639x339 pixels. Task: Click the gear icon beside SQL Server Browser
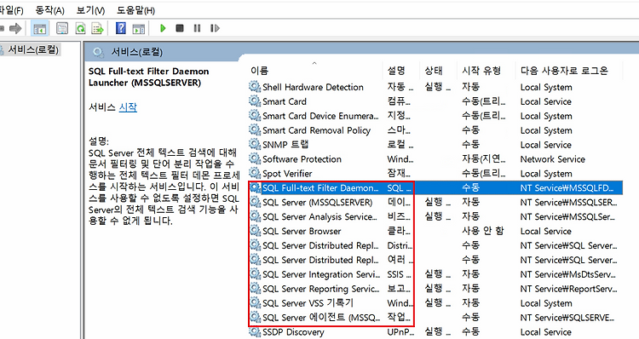pyautogui.click(x=255, y=231)
